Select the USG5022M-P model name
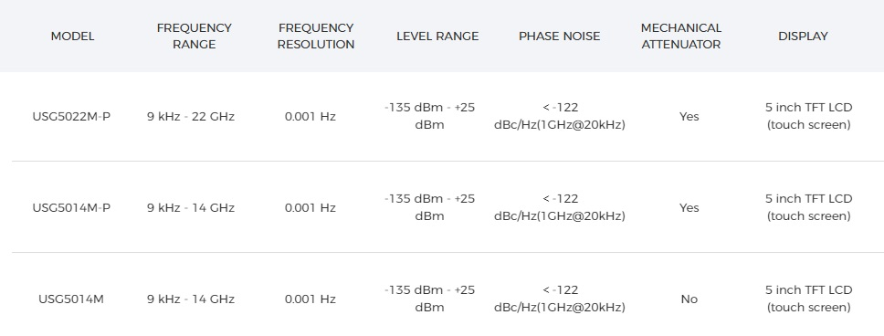The image size is (884, 336). click(x=71, y=117)
